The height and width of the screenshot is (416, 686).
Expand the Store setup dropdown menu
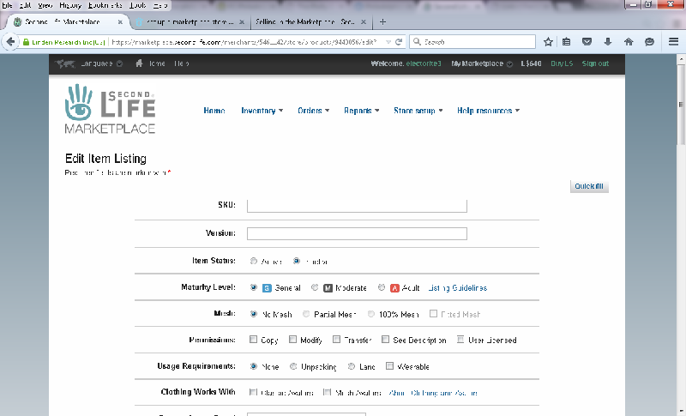pos(418,111)
